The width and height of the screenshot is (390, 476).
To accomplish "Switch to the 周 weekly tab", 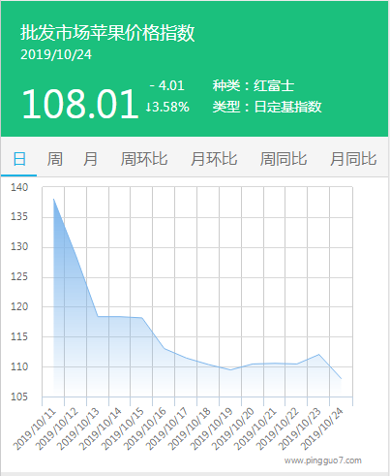I will pos(55,159).
